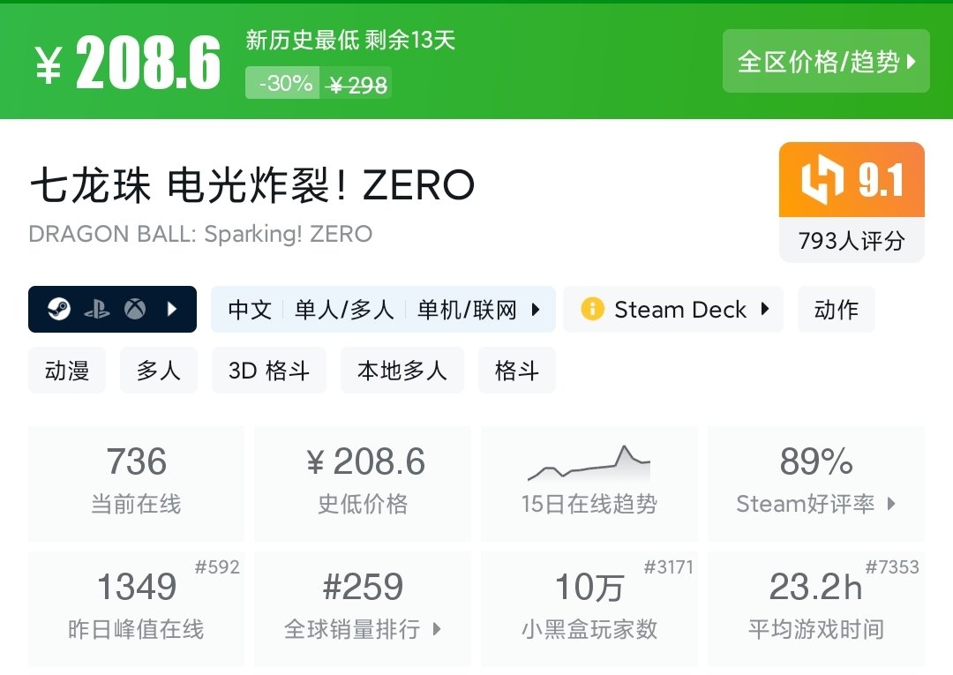The height and width of the screenshot is (675, 953).
Task: Click the PlayStation platform icon
Action: point(97,310)
